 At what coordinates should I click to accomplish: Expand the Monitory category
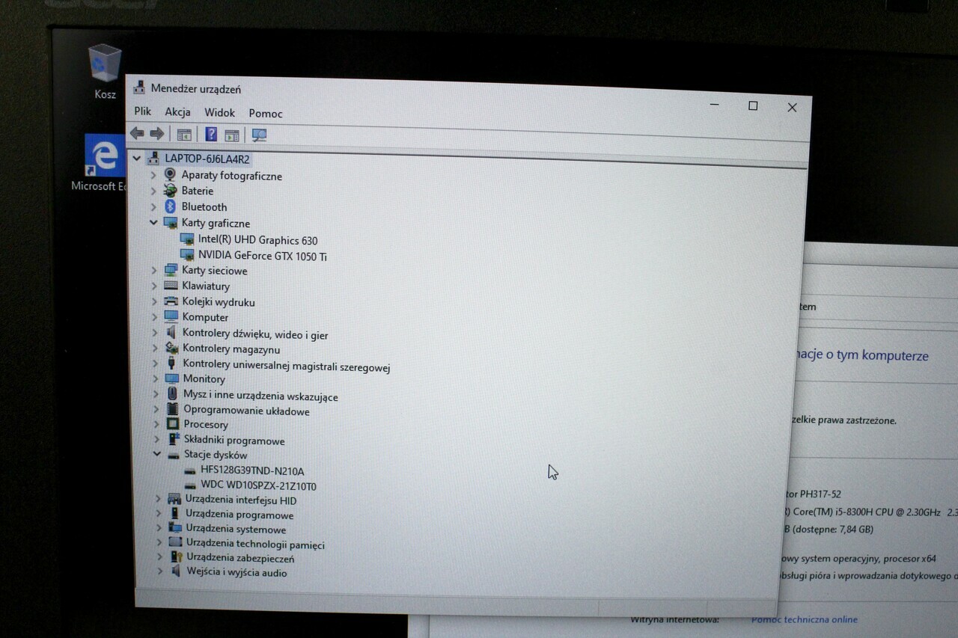pos(156,378)
